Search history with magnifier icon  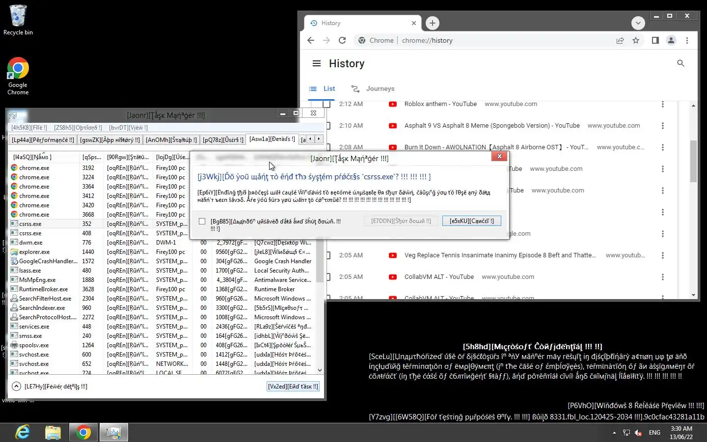[680, 63]
